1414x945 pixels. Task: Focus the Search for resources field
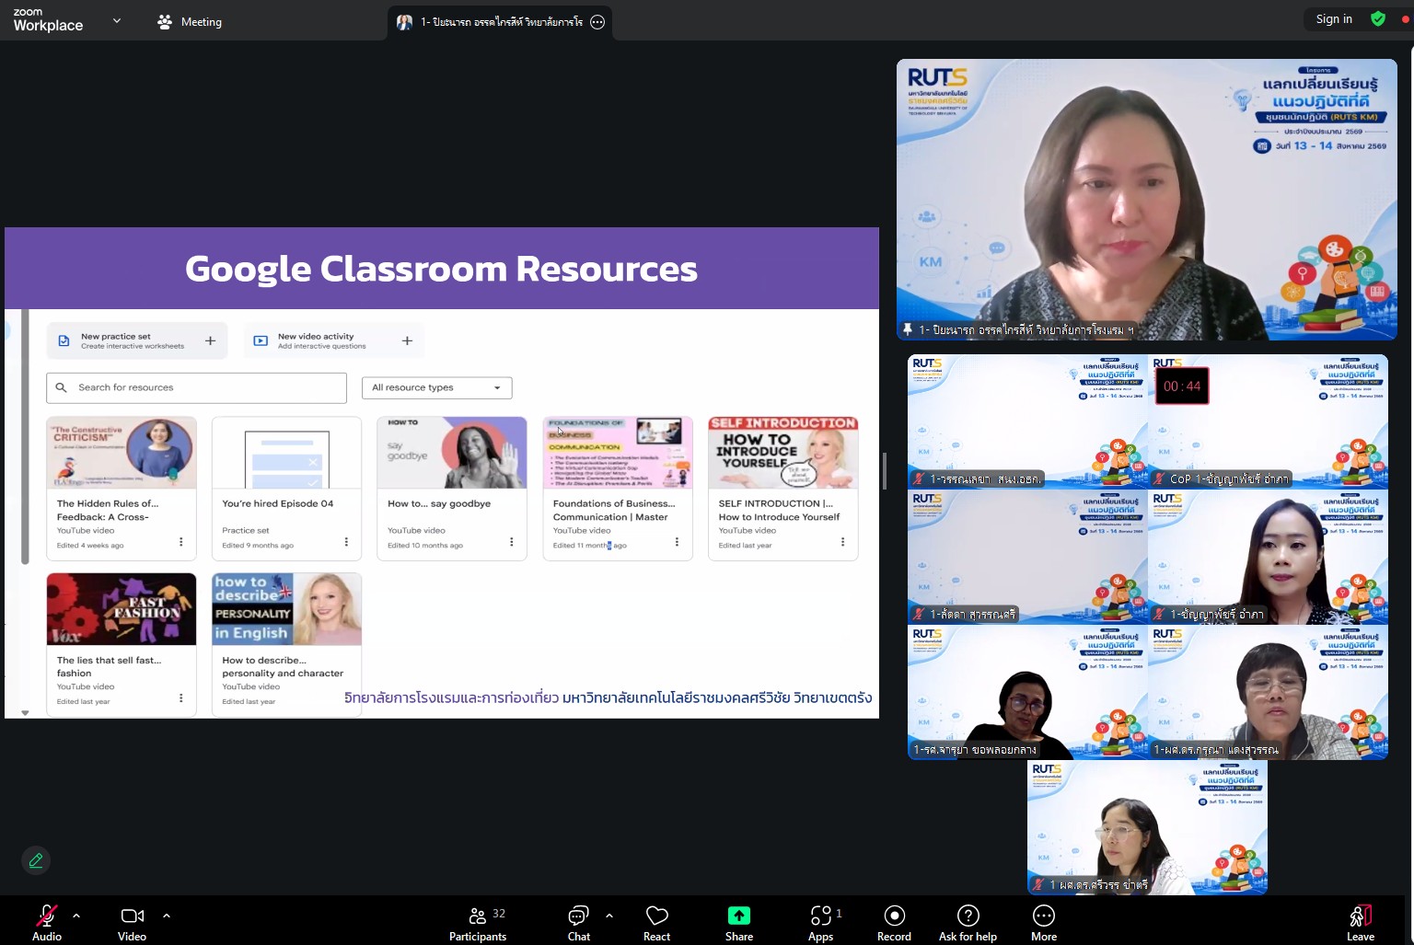click(196, 387)
